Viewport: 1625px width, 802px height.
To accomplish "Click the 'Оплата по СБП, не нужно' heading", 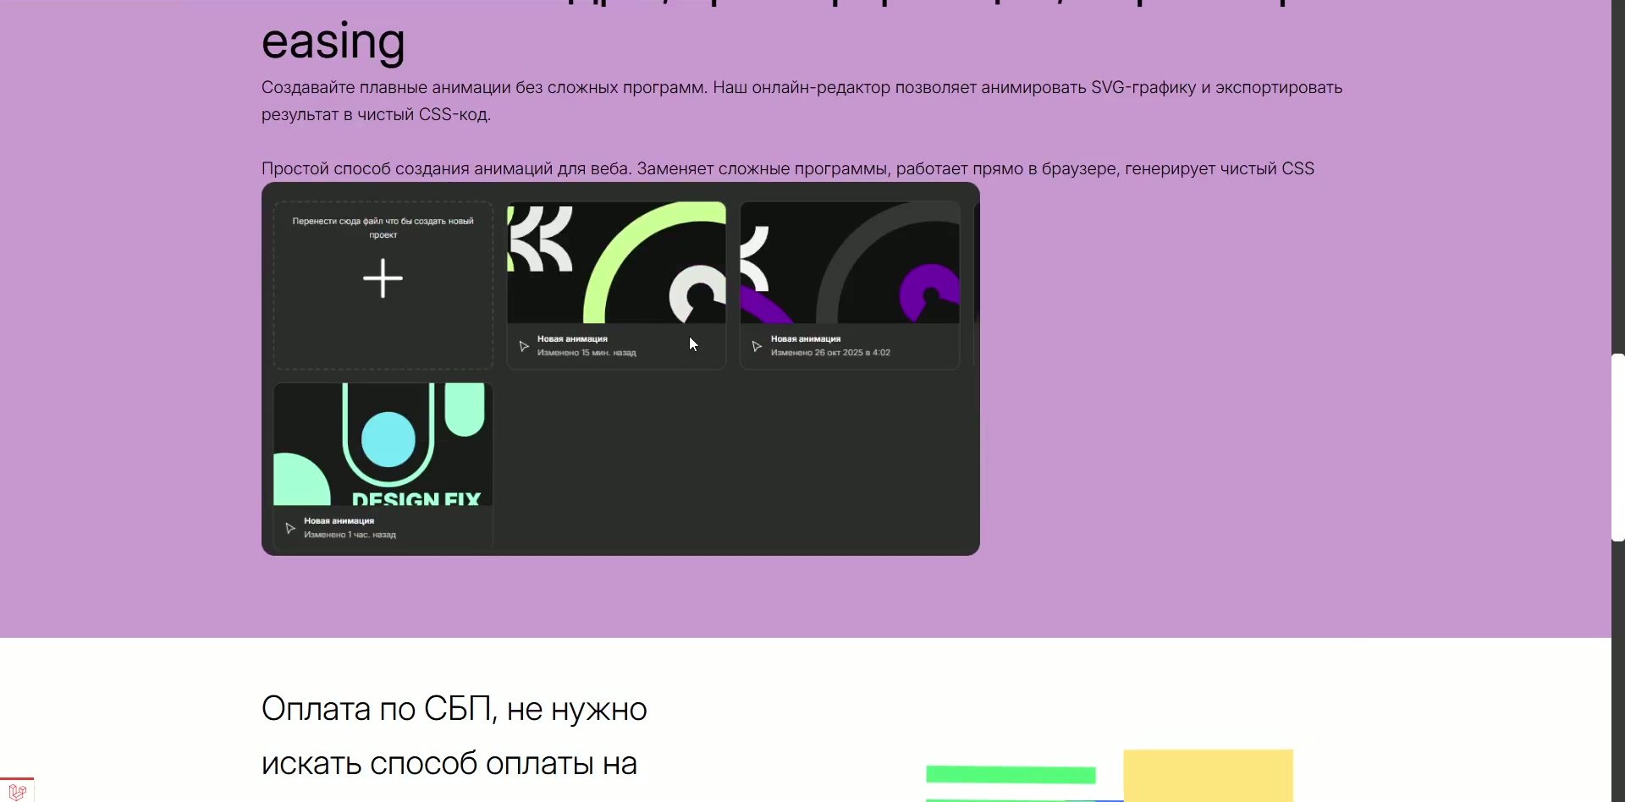I will [454, 709].
